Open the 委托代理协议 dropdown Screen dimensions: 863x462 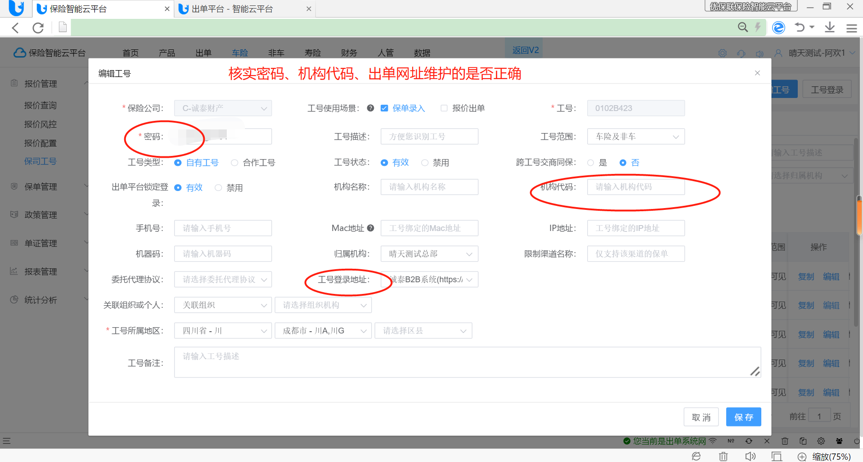point(223,279)
